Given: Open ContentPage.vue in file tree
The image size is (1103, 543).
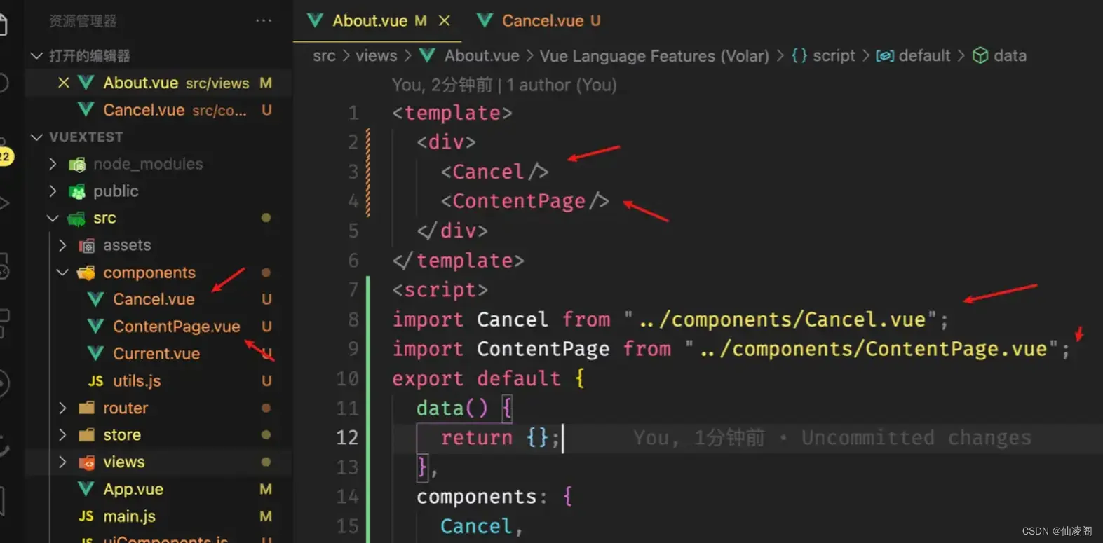Looking at the screenshot, I should 177,327.
